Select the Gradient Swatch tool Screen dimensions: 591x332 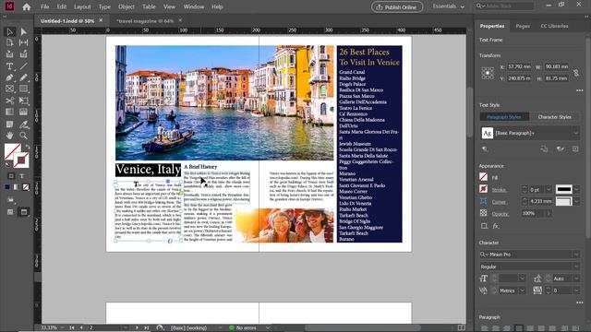[9, 112]
